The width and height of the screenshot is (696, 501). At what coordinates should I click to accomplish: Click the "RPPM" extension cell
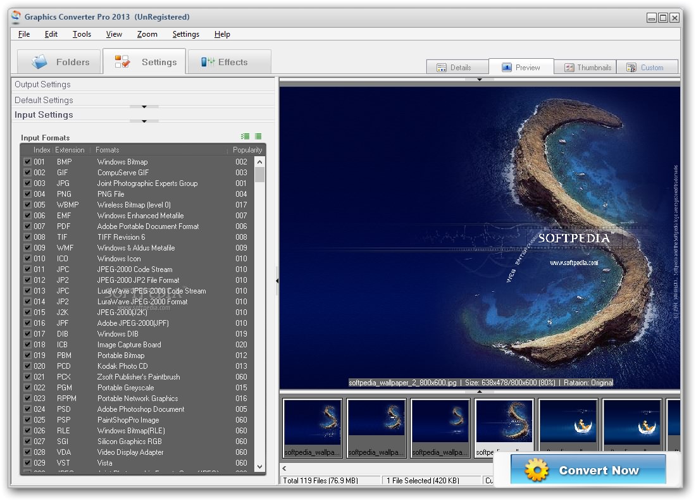[x=66, y=399]
